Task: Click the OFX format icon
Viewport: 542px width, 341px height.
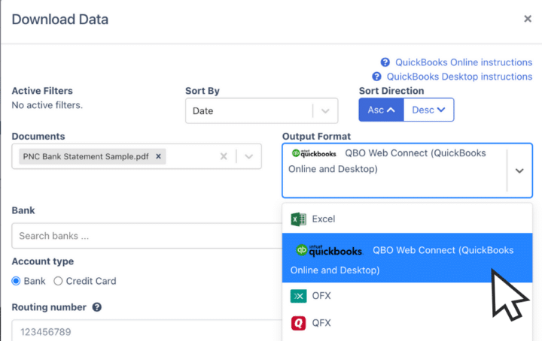Action: 298,296
